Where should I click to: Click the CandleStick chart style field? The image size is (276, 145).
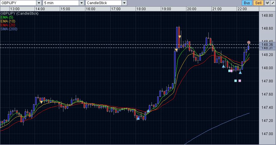click(104, 3)
